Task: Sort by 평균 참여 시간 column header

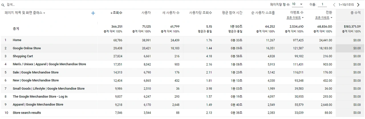Action: 232,13
